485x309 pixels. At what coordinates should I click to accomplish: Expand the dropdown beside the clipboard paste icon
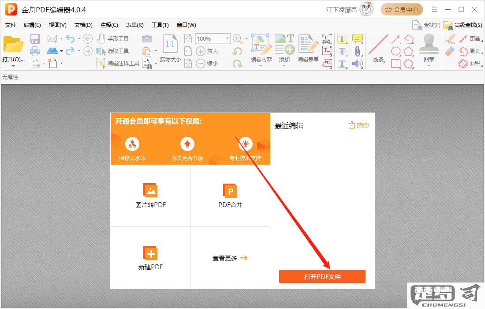pyautogui.click(x=156, y=51)
